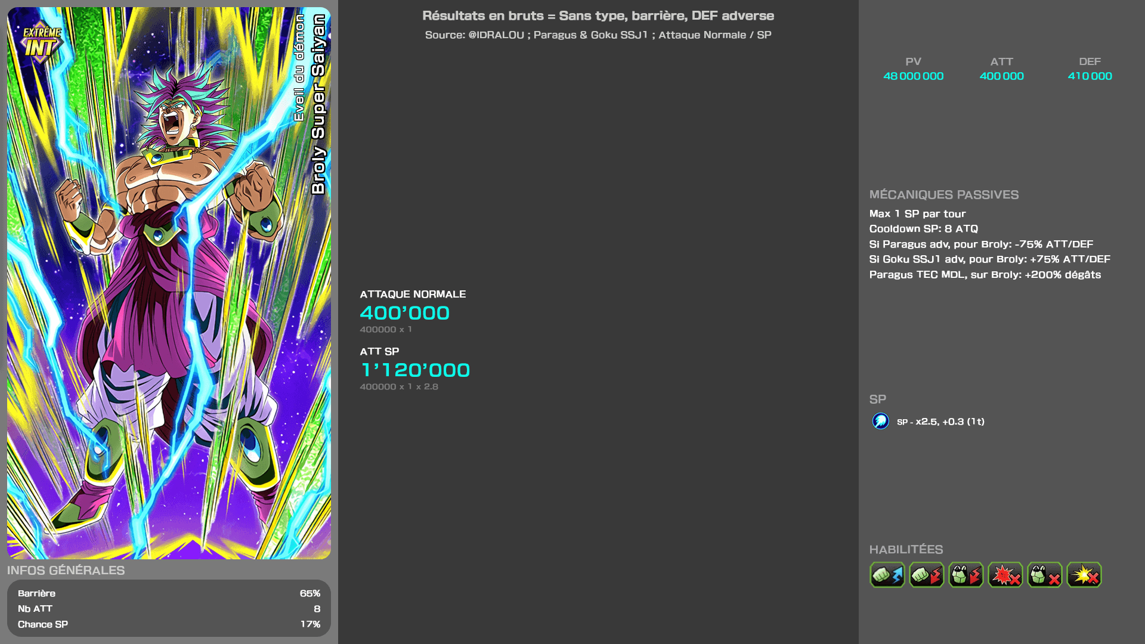
Task: Click the 'SP - x2.5, +0.3 (1t)' text
Action: (940, 422)
